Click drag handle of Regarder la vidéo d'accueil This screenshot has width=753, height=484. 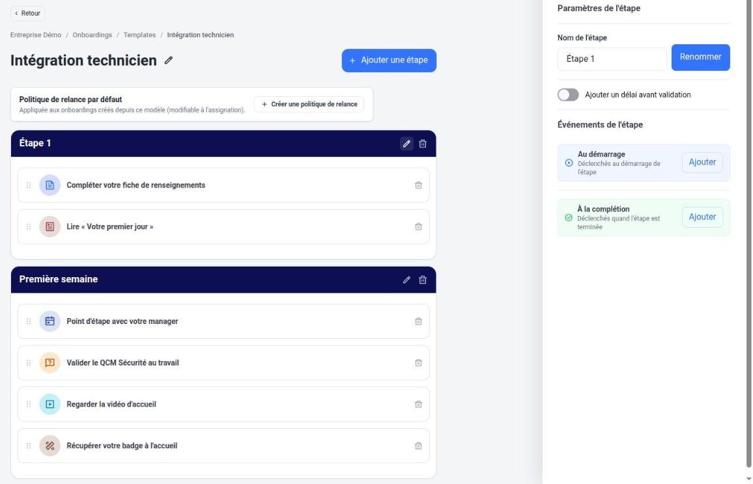click(x=28, y=405)
